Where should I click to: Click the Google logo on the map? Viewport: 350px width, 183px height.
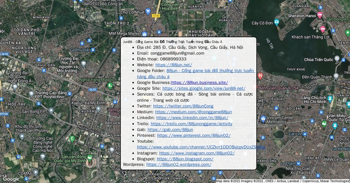pos(11,179)
